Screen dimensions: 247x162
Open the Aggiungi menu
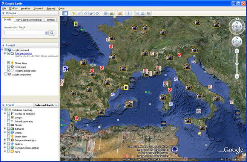tap(51, 9)
